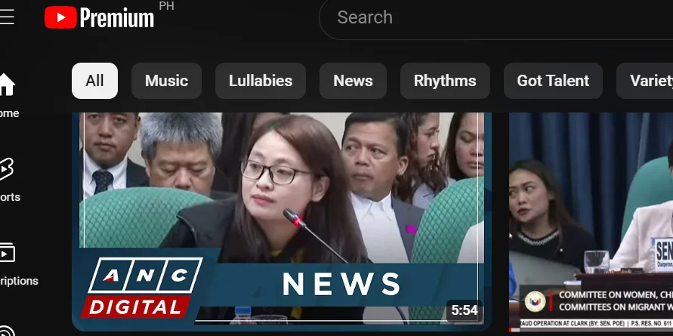Viewport: 673px width, 336px height.
Task: Open the hamburger guide menu
Action: point(7,17)
